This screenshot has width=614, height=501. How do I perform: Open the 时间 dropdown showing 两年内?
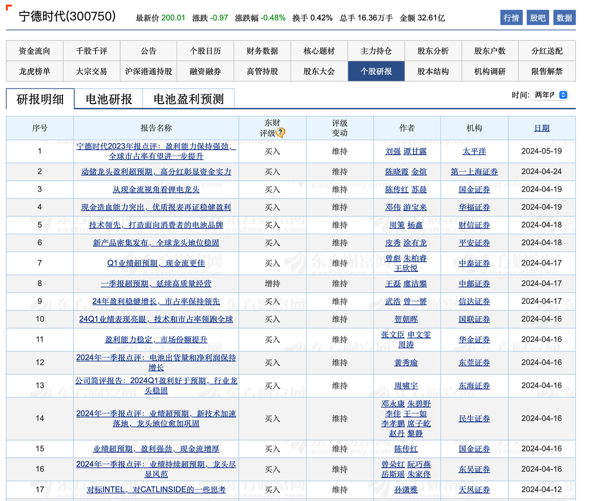pyautogui.click(x=551, y=95)
